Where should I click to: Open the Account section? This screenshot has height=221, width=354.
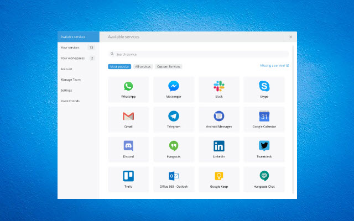point(79,69)
